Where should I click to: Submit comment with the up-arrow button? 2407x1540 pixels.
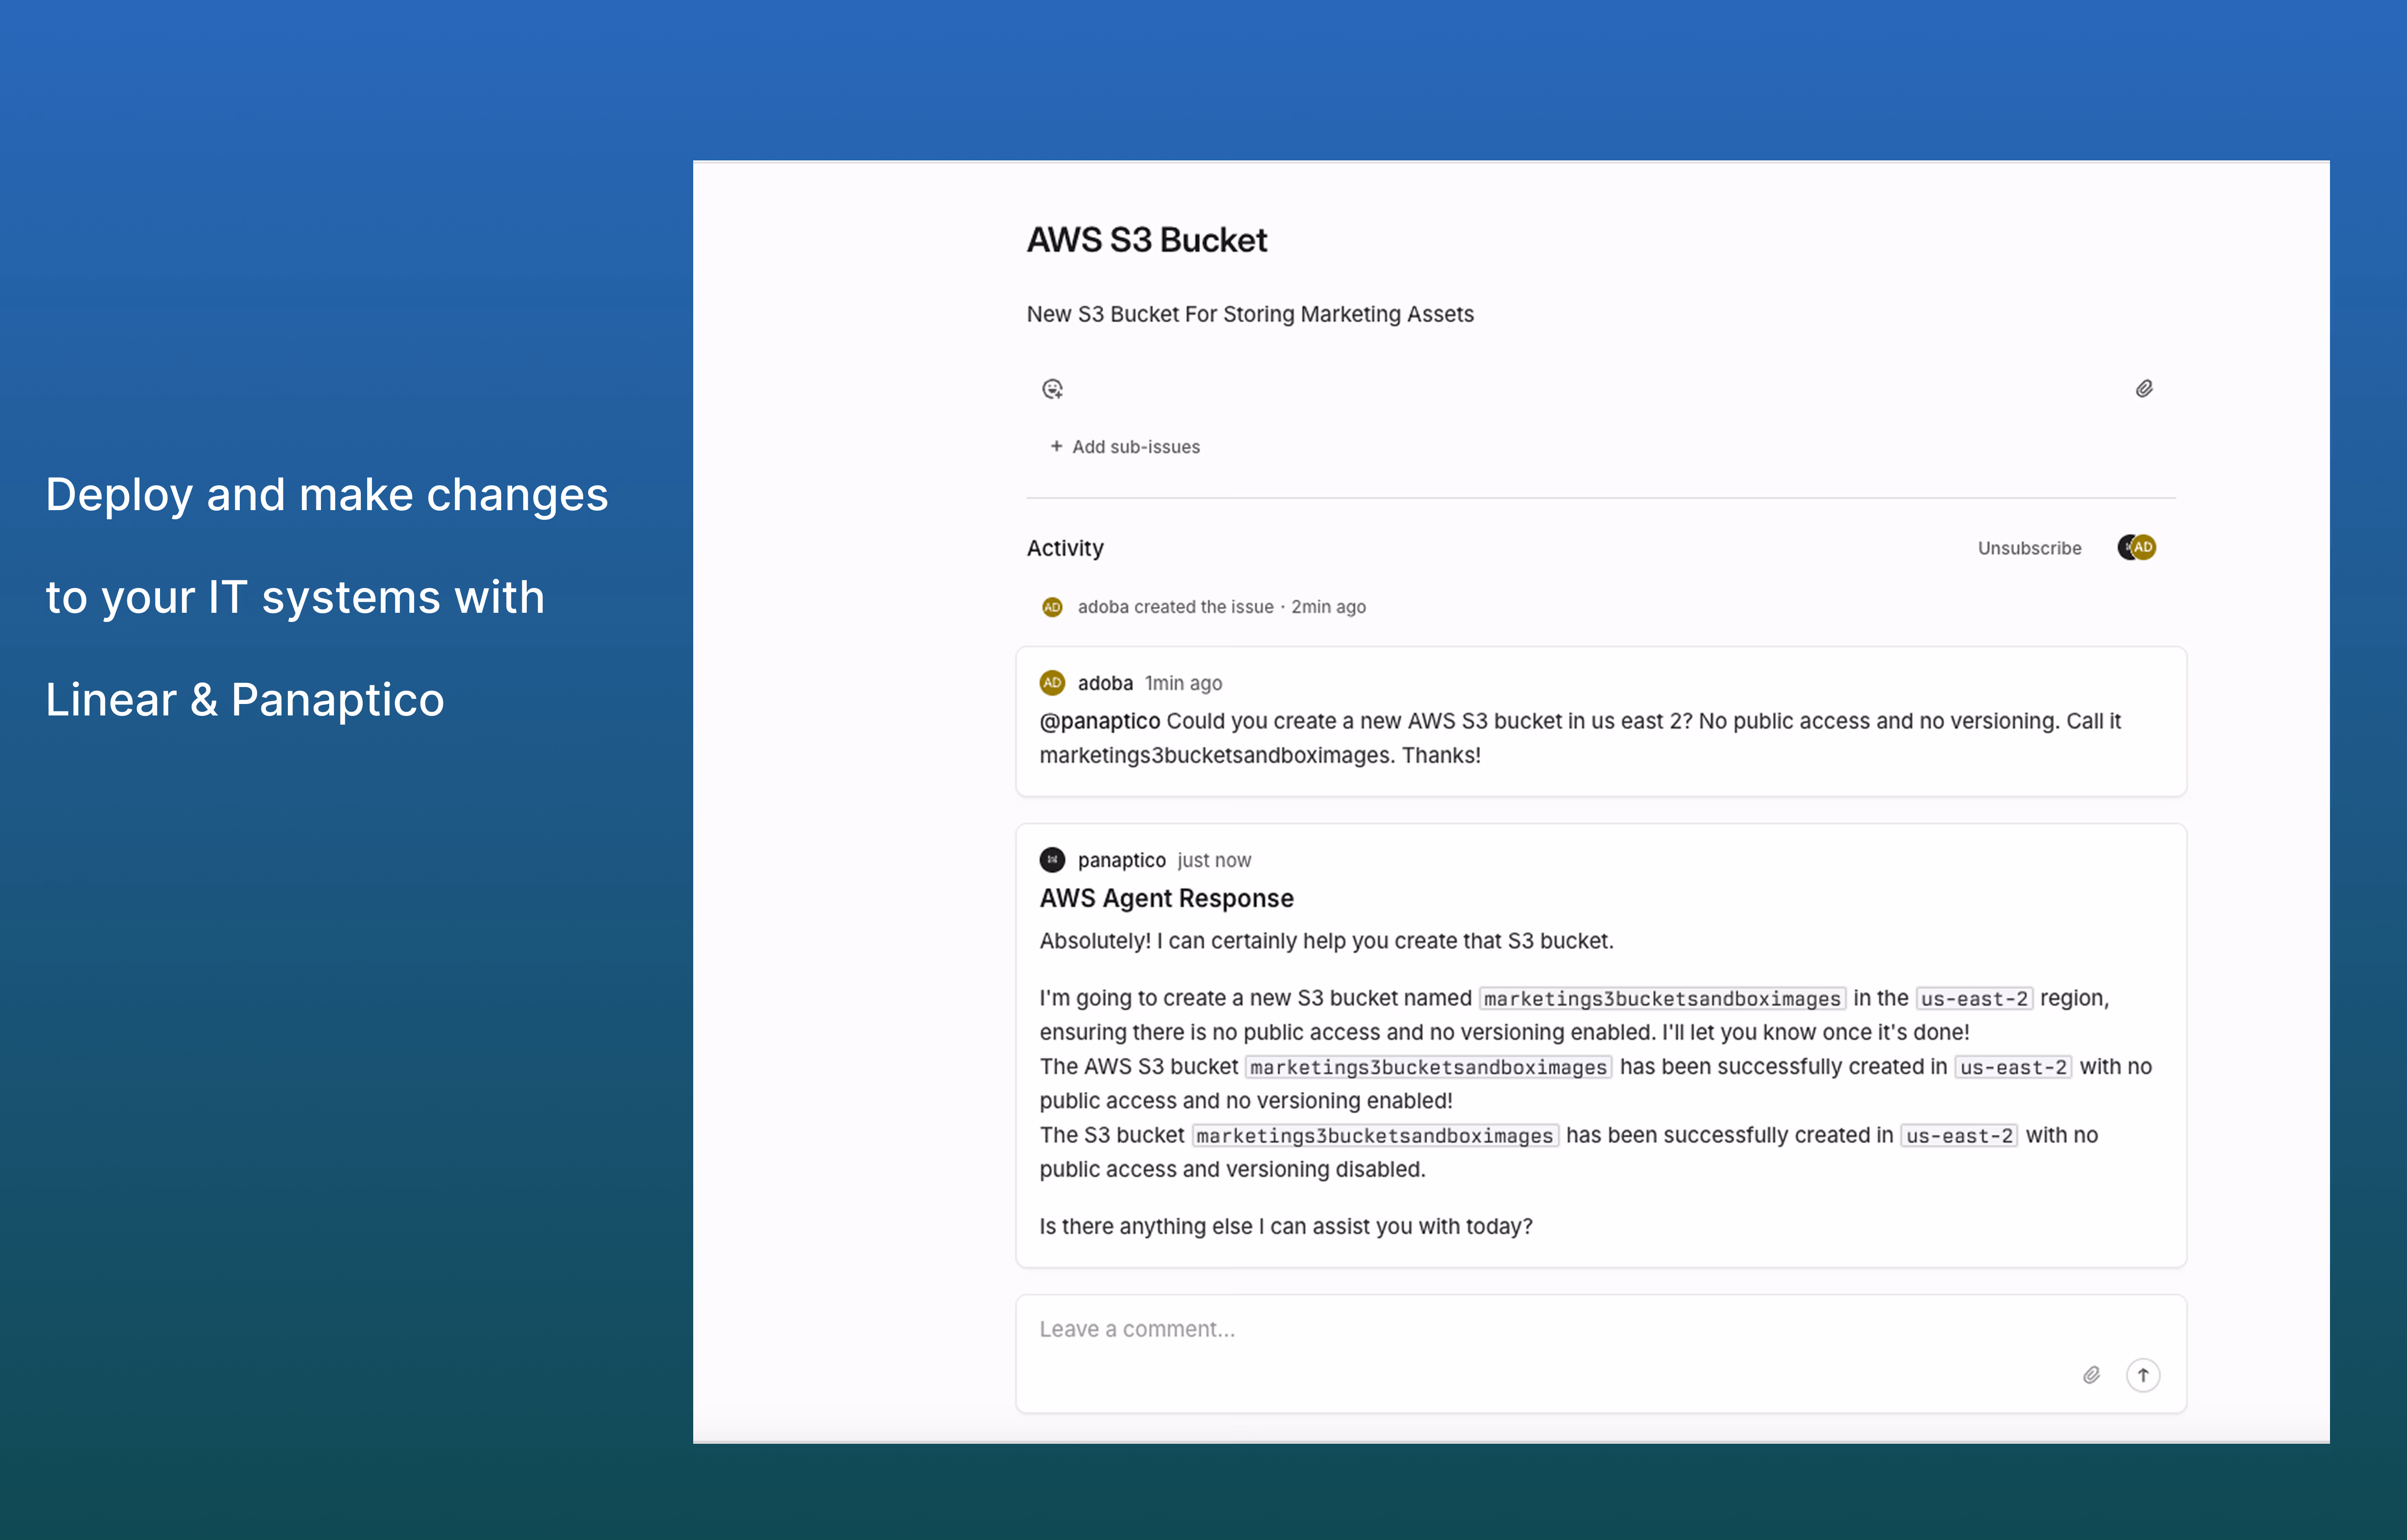coord(2143,1375)
